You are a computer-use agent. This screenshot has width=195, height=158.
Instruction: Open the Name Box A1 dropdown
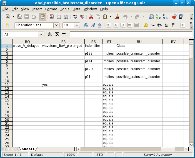click(41, 34)
